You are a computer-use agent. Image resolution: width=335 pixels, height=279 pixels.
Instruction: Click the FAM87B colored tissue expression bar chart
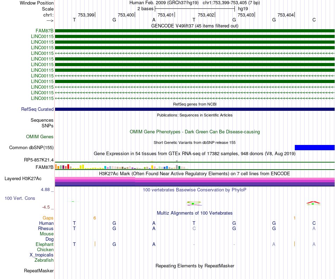(x=122, y=167)
